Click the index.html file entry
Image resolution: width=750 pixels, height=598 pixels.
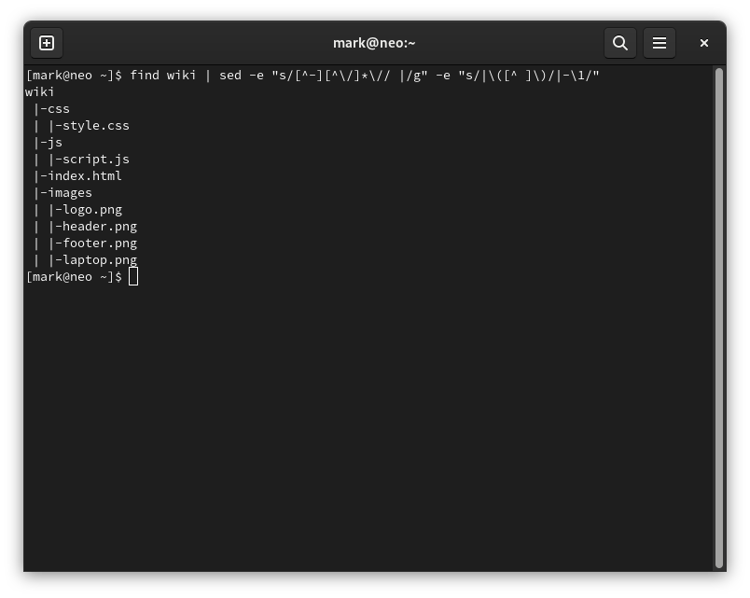84,175
